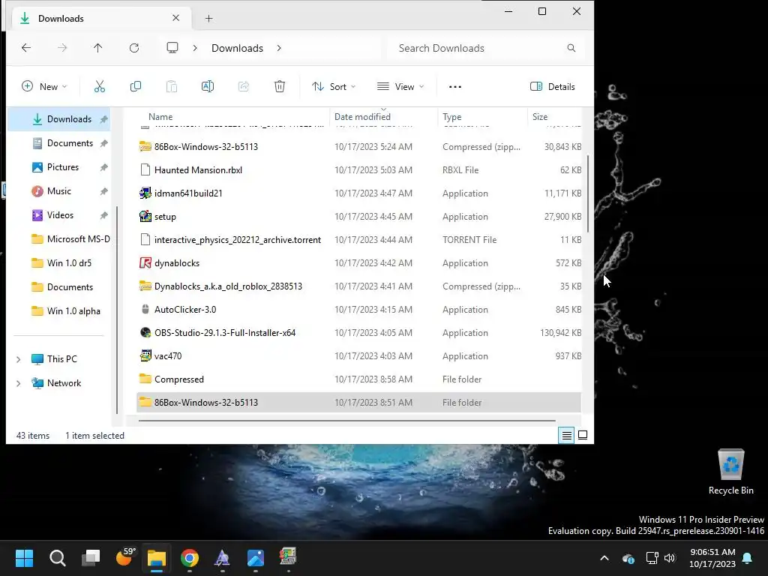Add a new tab with plus button
768x576 pixels.
[x=208, y=19]
